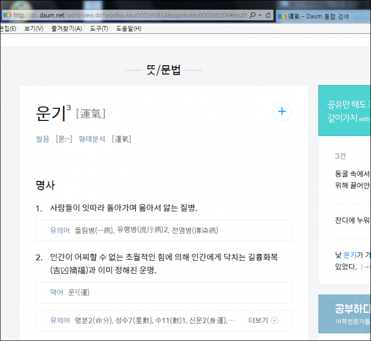
Task: Click the blue 공부하다 banner
Action: [x=344, y=314]
